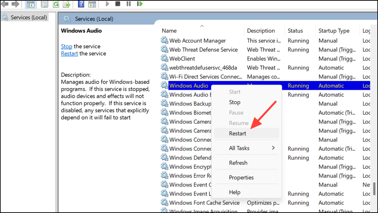Choose Restart in the context menu
Screen dimensions: 378x213
pos(246,134)
